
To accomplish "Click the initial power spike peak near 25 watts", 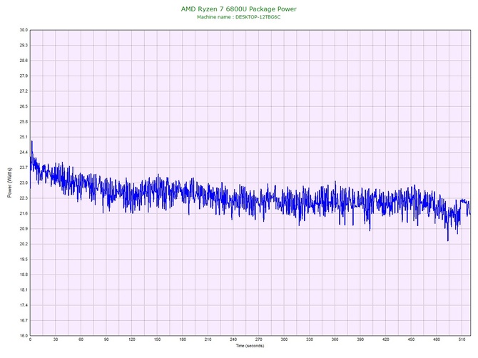I will (x=32, y=141).
